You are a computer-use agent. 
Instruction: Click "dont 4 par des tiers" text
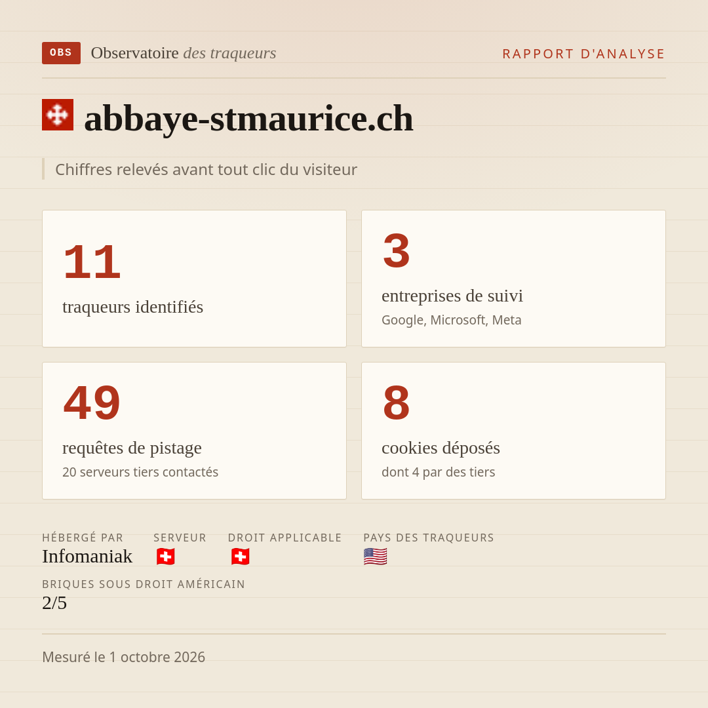[439, 472]
